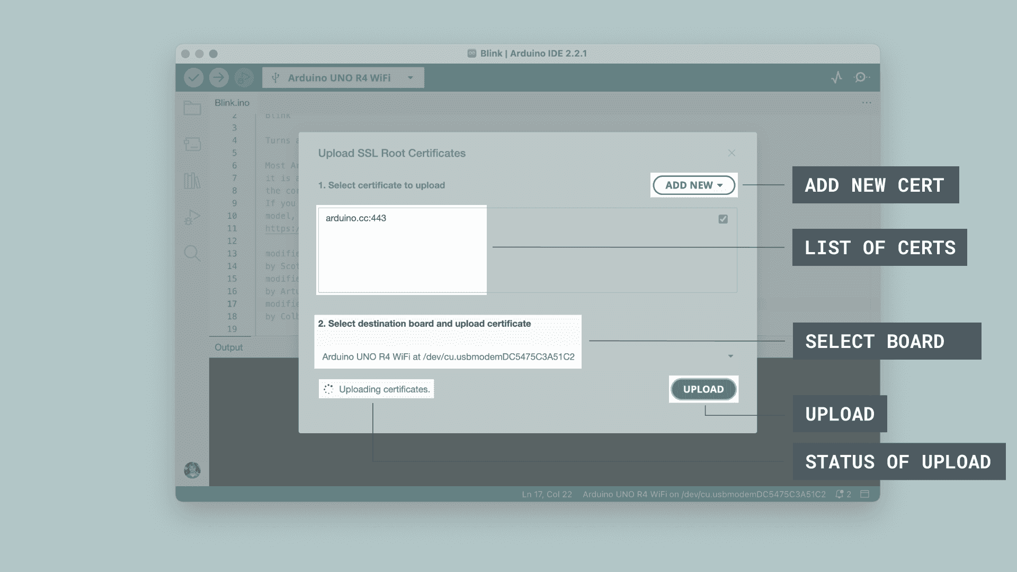The width and height of the screenshot is (1017, 572).
Task: Open the ADD NEW dropdown button
Action: 694,185
